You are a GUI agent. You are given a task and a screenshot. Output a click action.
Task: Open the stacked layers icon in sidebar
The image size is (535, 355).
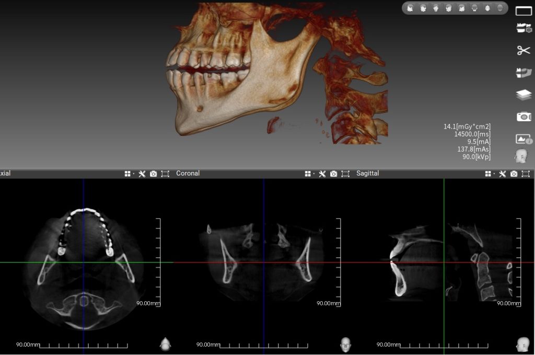click(524, 95)
